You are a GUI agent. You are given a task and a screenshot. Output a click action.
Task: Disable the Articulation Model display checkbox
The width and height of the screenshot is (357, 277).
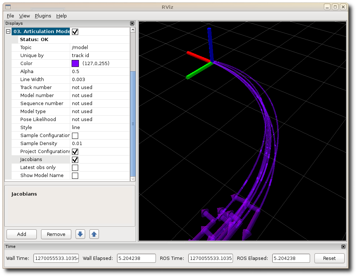click(75, 32)
